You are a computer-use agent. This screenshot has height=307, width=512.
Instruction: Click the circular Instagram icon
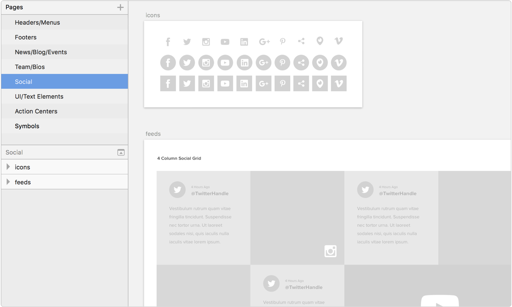206,63
